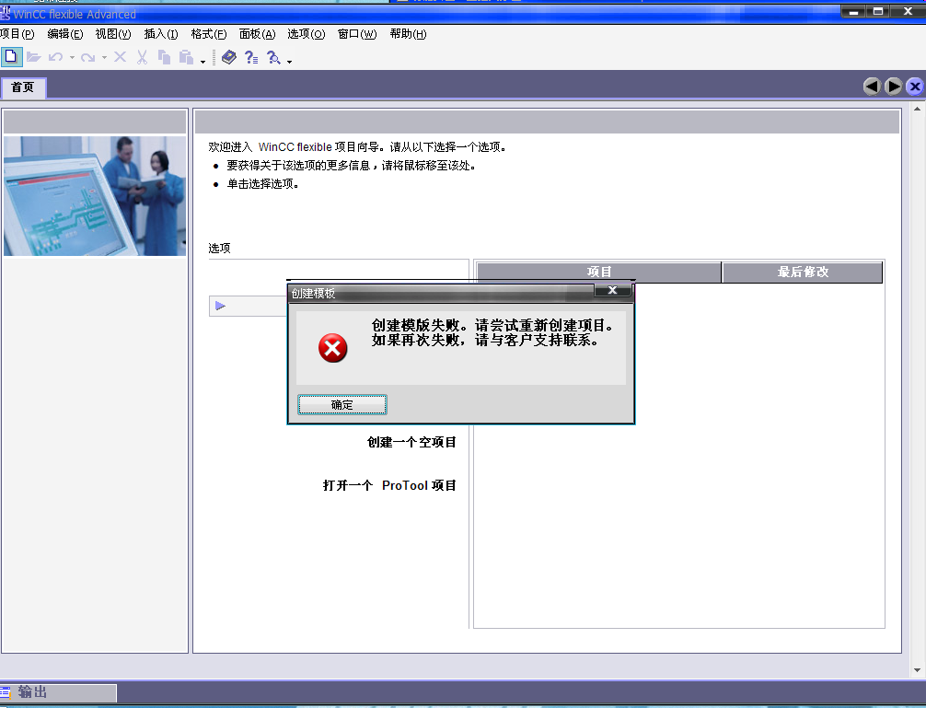Click the Cut scissors icon
Image resolution: width=926 pixels, height=708 pixels.
coord(142,57)
